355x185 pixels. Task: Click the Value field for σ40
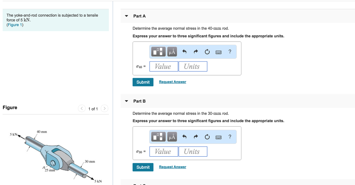[x=164, y=66]
